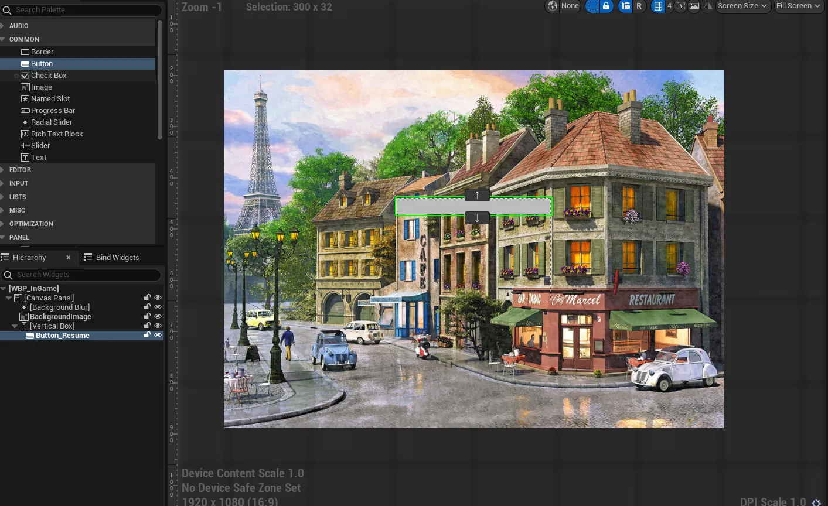Click the R render mode button

tap(639, 6)
